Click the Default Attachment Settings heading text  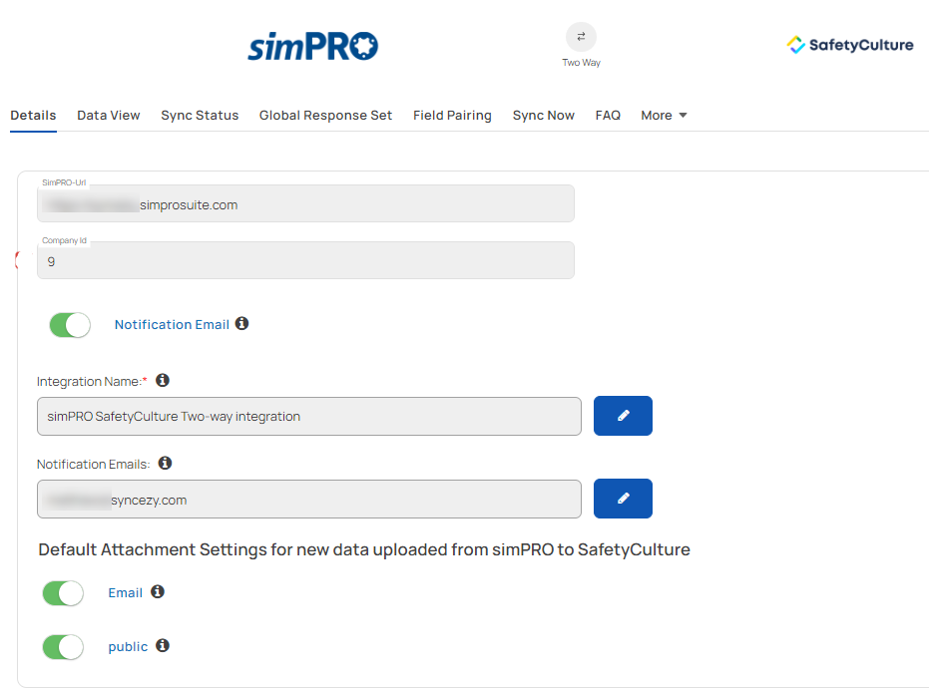(364, 550)
